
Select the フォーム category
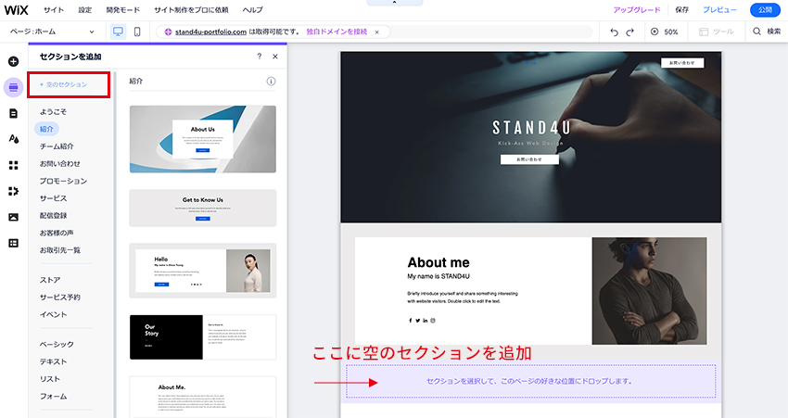point(53,396)
